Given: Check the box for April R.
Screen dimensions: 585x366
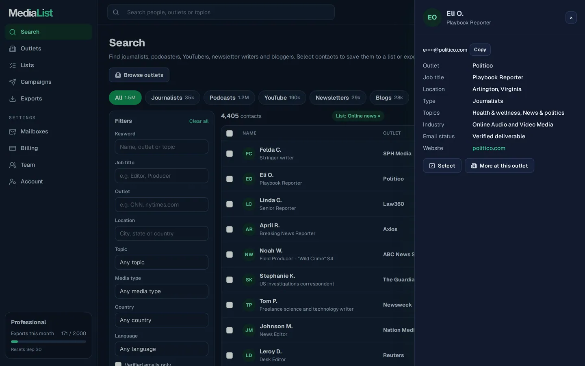Looking at the screenshot, I should [x=230, y=229].
